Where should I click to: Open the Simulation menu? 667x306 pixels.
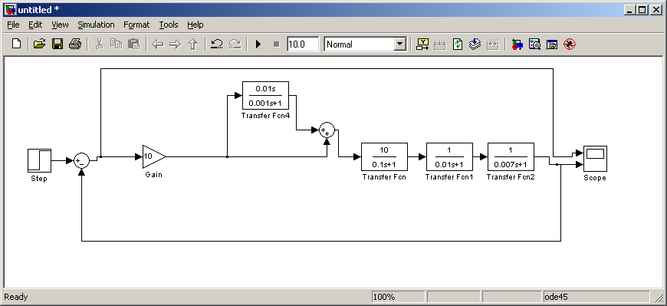96,25
